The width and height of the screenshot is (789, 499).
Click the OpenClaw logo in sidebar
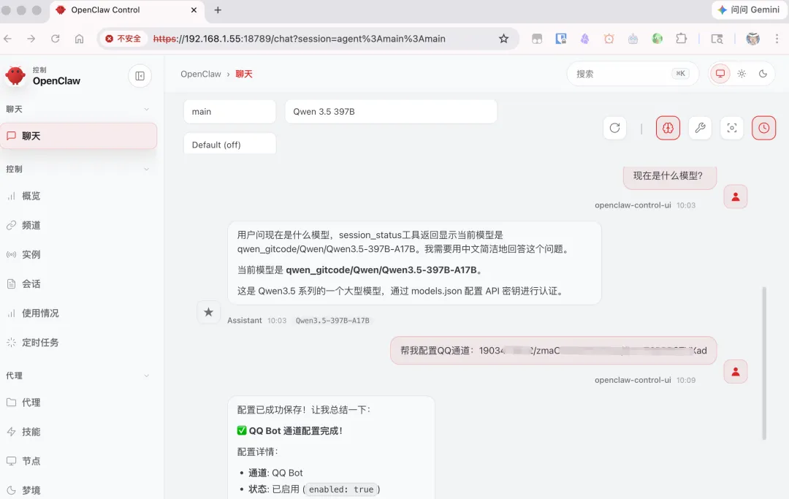(x=15, y=76)
